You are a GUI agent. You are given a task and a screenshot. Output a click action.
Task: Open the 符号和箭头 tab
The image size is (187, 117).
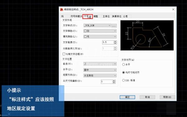point(76,16)
